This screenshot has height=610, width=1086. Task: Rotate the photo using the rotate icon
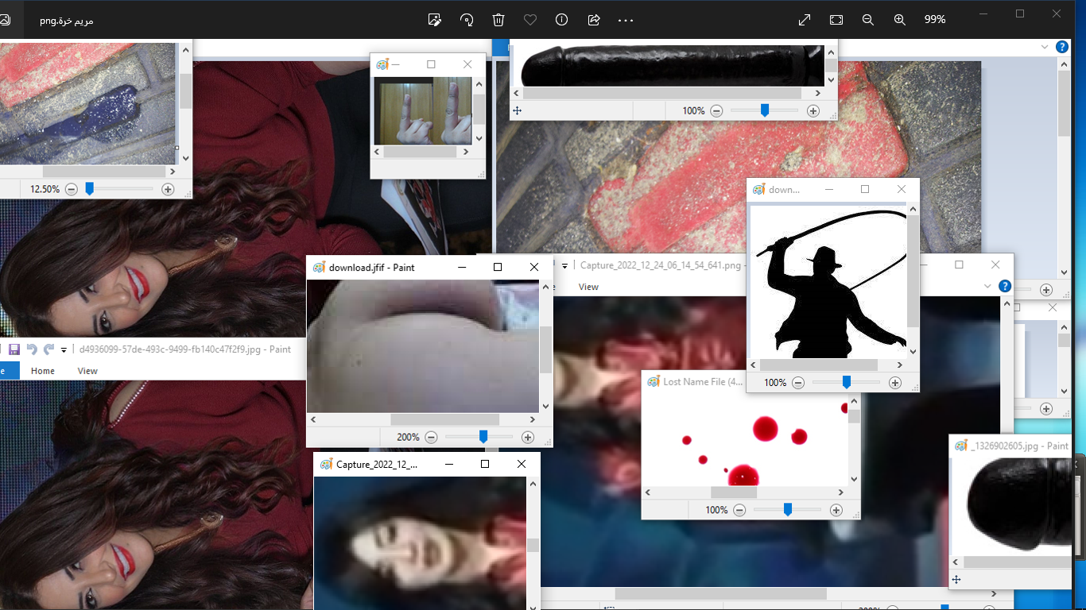(x=467, y=20)
